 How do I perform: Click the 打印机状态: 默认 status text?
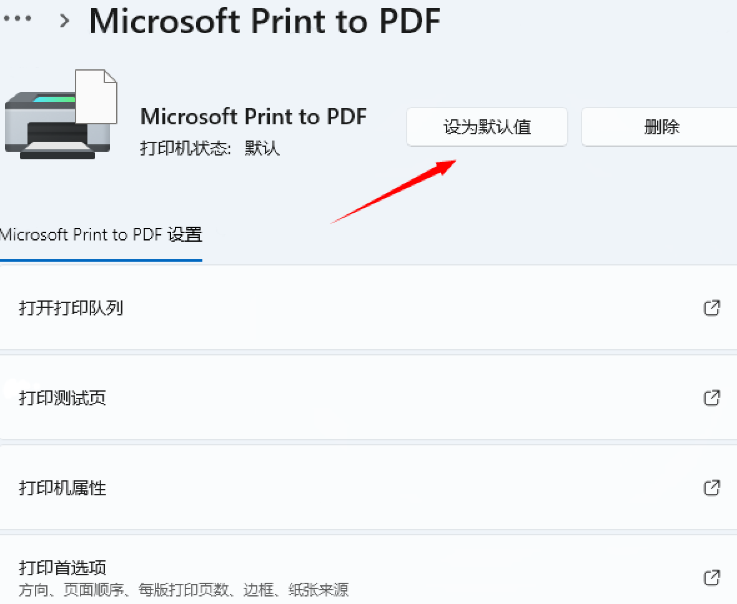[210, 149]
